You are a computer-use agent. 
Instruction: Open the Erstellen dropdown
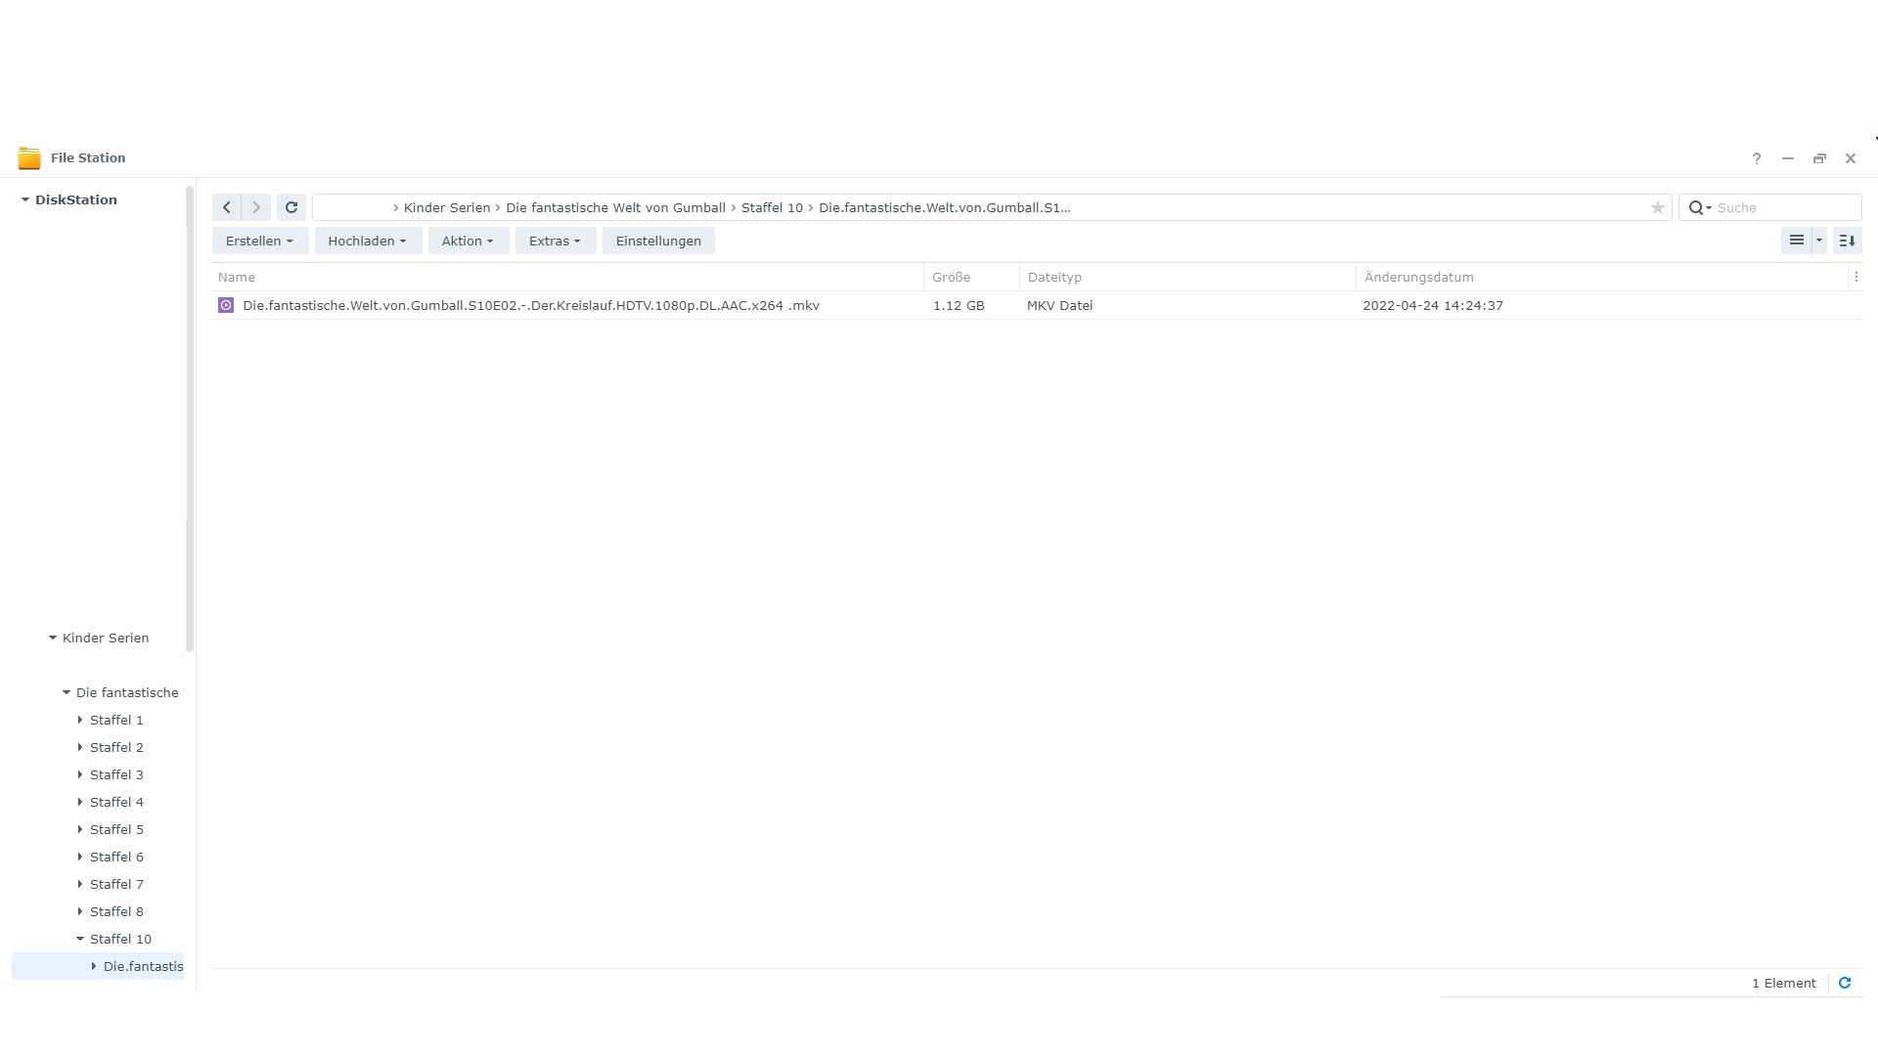[259, 241]
